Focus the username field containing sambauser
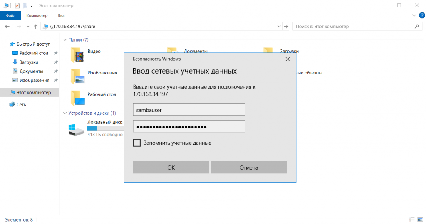This screenshot has width=426, height=224. click(189, 110)
